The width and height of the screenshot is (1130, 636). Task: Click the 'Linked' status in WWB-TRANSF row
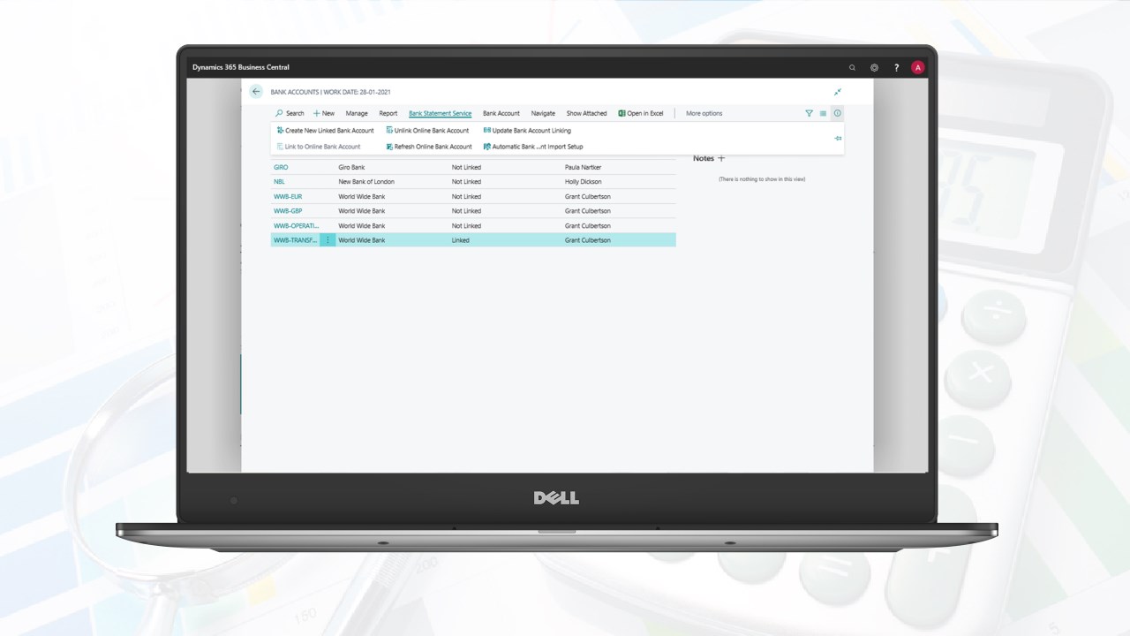tap(461, 240)
